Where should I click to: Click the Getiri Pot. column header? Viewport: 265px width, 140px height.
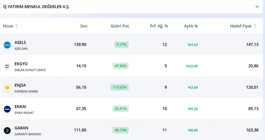(120, 26)
